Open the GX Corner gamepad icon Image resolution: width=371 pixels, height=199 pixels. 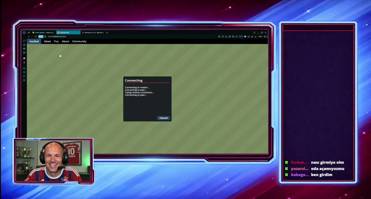(x=29, y=33)
